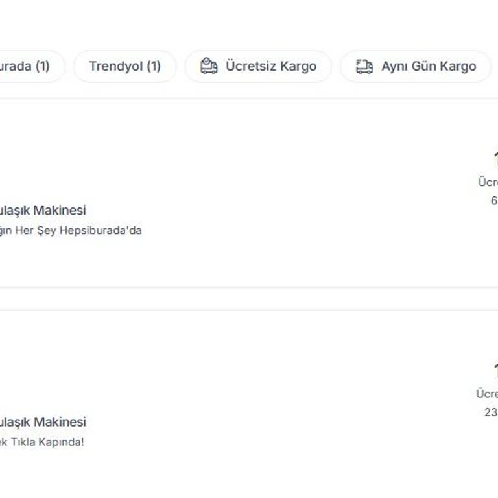Click the second listing's Ücretsiz shipping label
498x498 pixels.
click(x=486, y=394)
